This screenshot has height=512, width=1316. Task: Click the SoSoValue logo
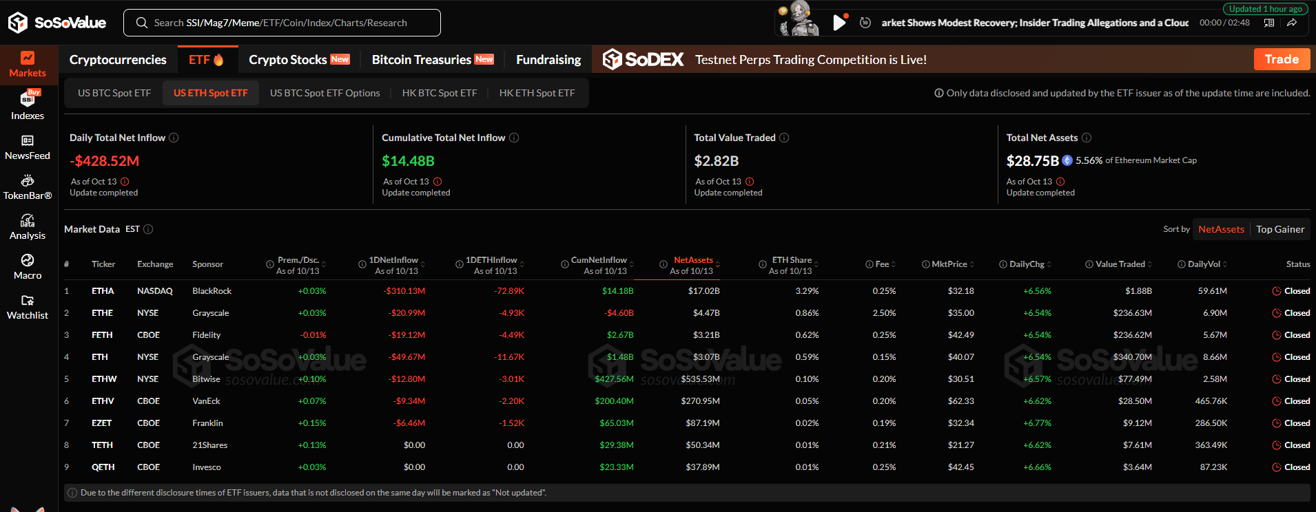tap(57, 23)
